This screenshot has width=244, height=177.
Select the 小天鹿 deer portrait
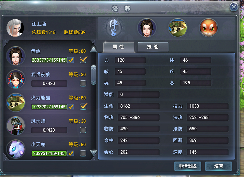(x=15, y=149)
